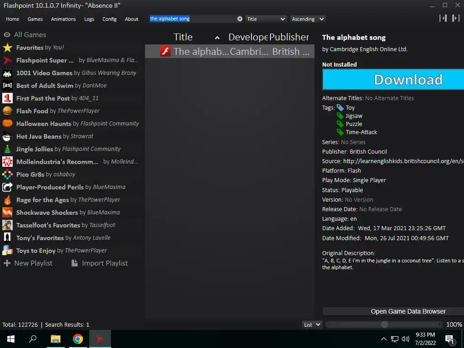Click the green Jigsaw tag icon
Image resolution: width=464 pixels, height=348 pixels.
point(340,116)
